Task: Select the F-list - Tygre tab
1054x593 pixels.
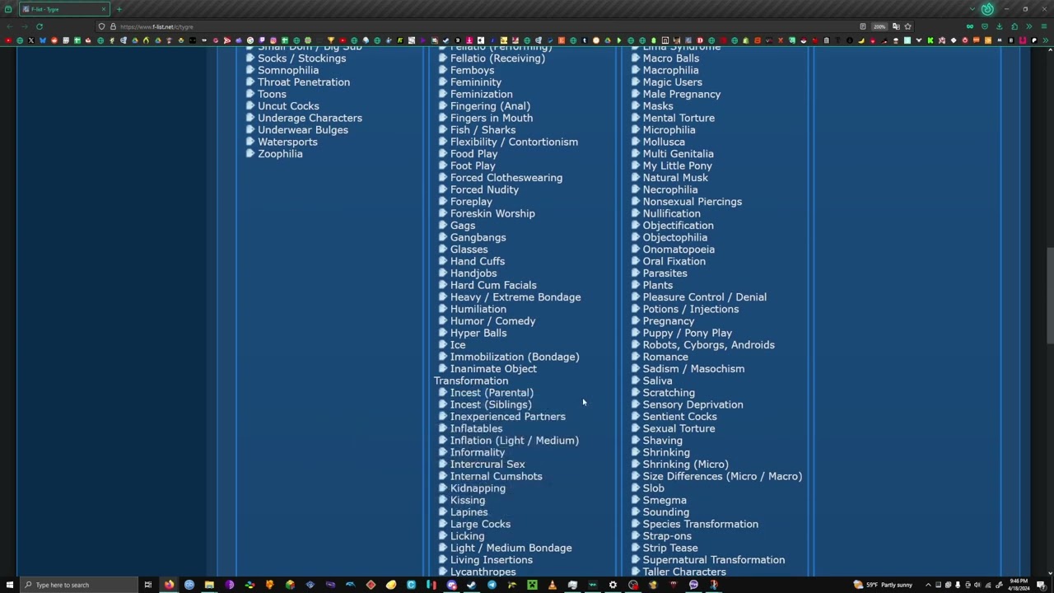Action: (x=63, y=9)
